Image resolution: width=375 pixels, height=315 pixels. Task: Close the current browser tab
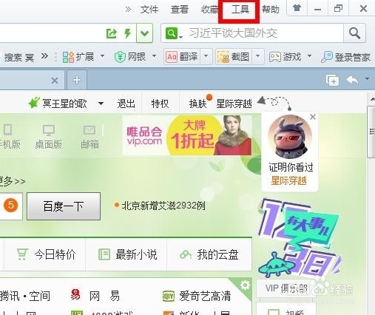[55, 81]
